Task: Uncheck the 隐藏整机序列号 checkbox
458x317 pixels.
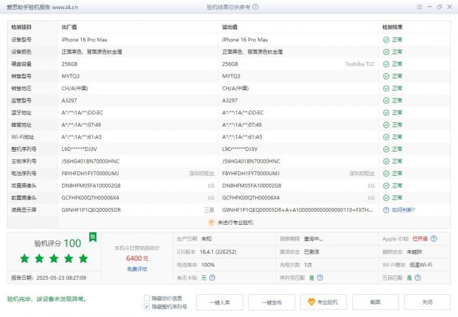Action: [x=147, y=307]
